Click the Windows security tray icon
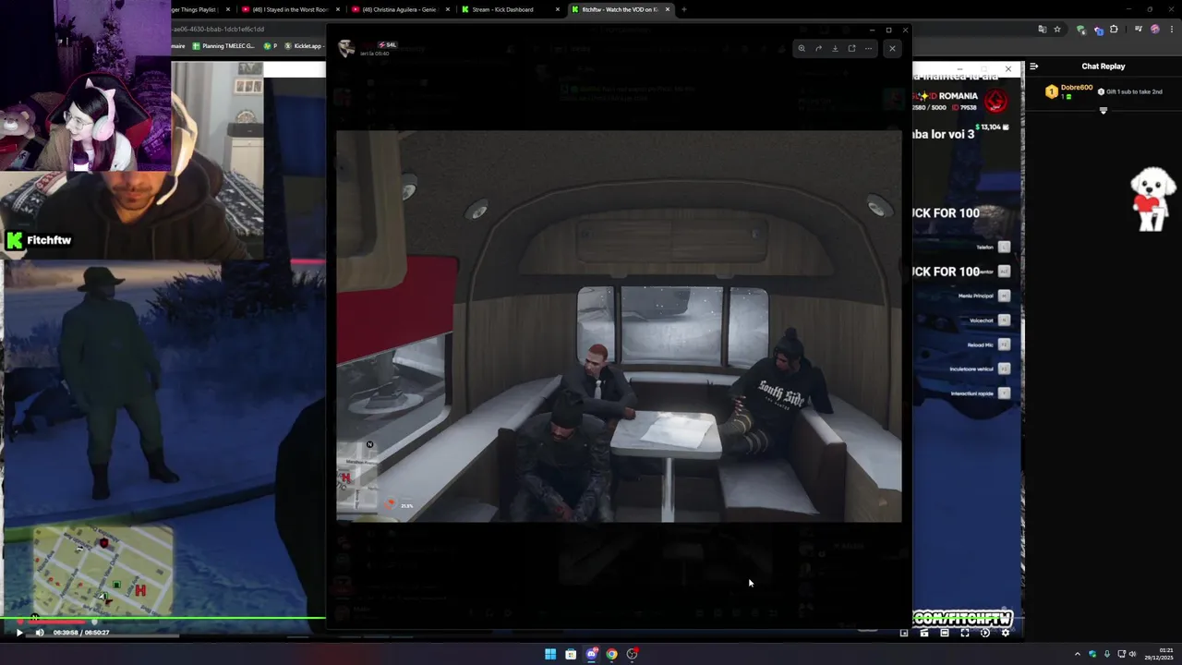The height and width of the screenshot is (665, 1182). [1092, 654]
